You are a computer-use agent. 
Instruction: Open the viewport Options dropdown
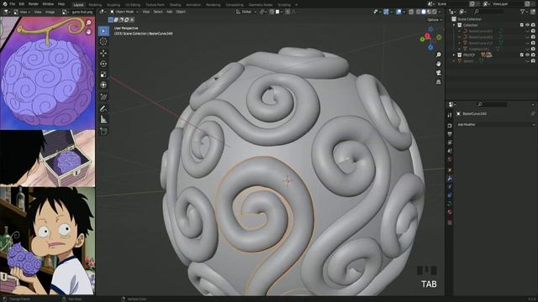(435, 20)
